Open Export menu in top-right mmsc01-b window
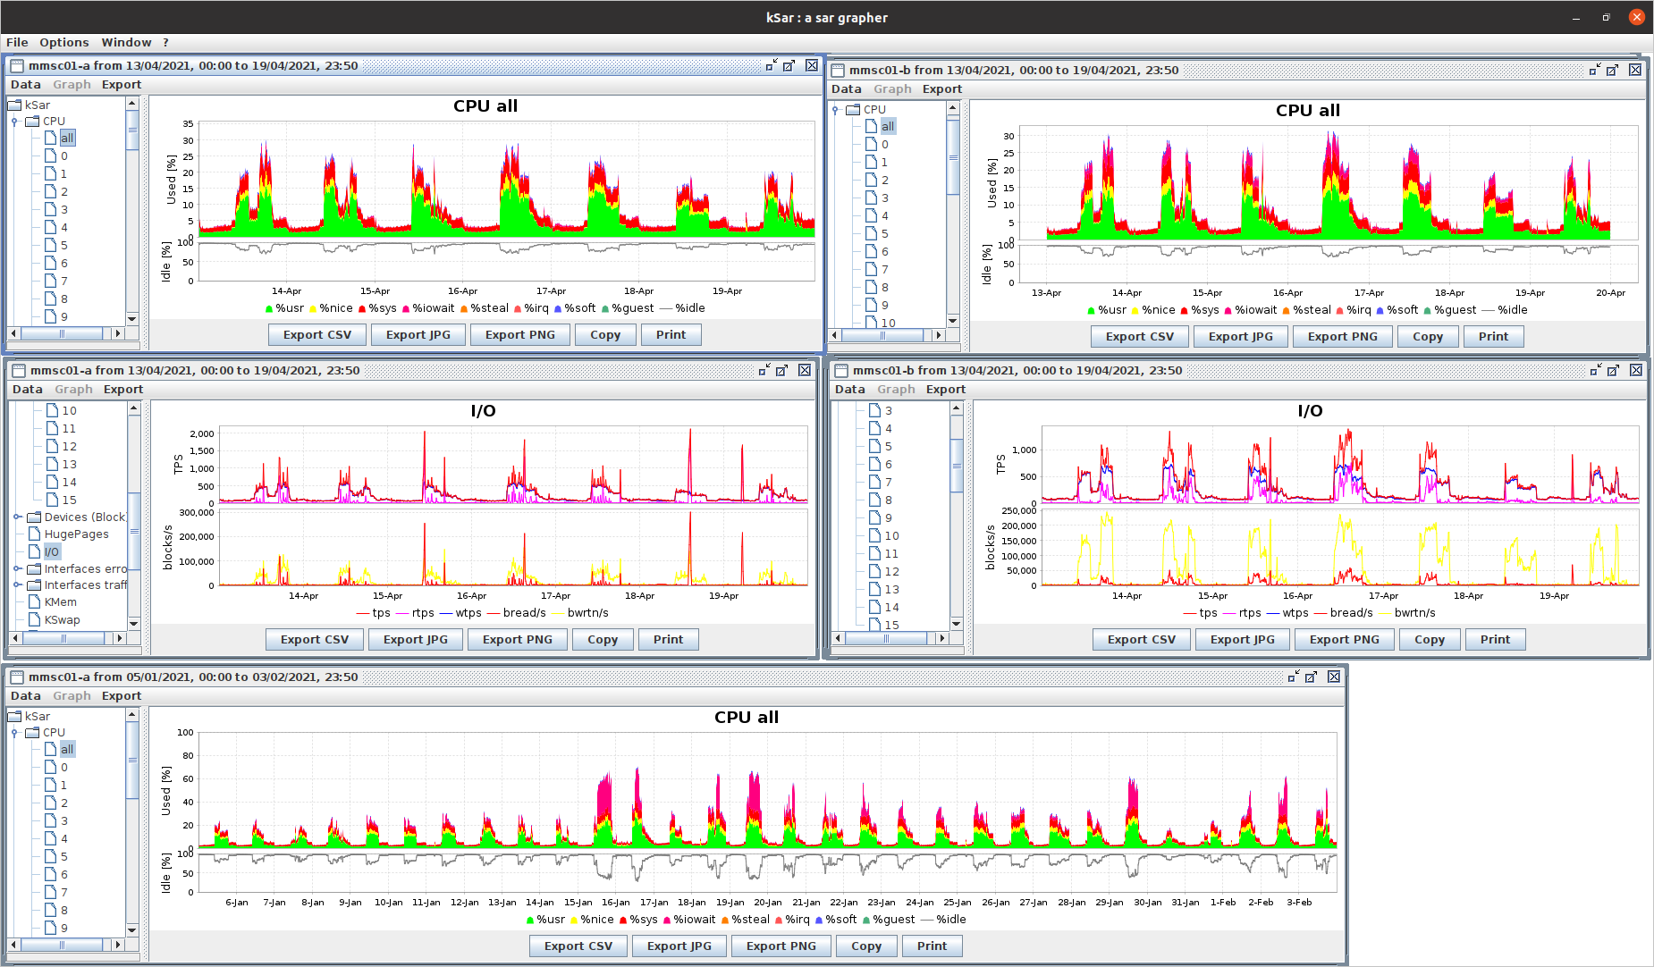Image resolution: width=1654 pixels, height=967 pixels. [942, 88]
